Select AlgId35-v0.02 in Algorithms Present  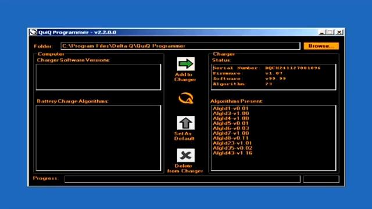233,148
